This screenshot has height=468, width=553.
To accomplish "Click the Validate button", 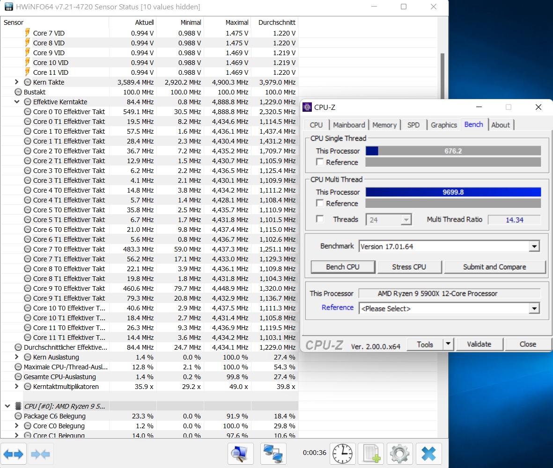I will tap(479, 344).
